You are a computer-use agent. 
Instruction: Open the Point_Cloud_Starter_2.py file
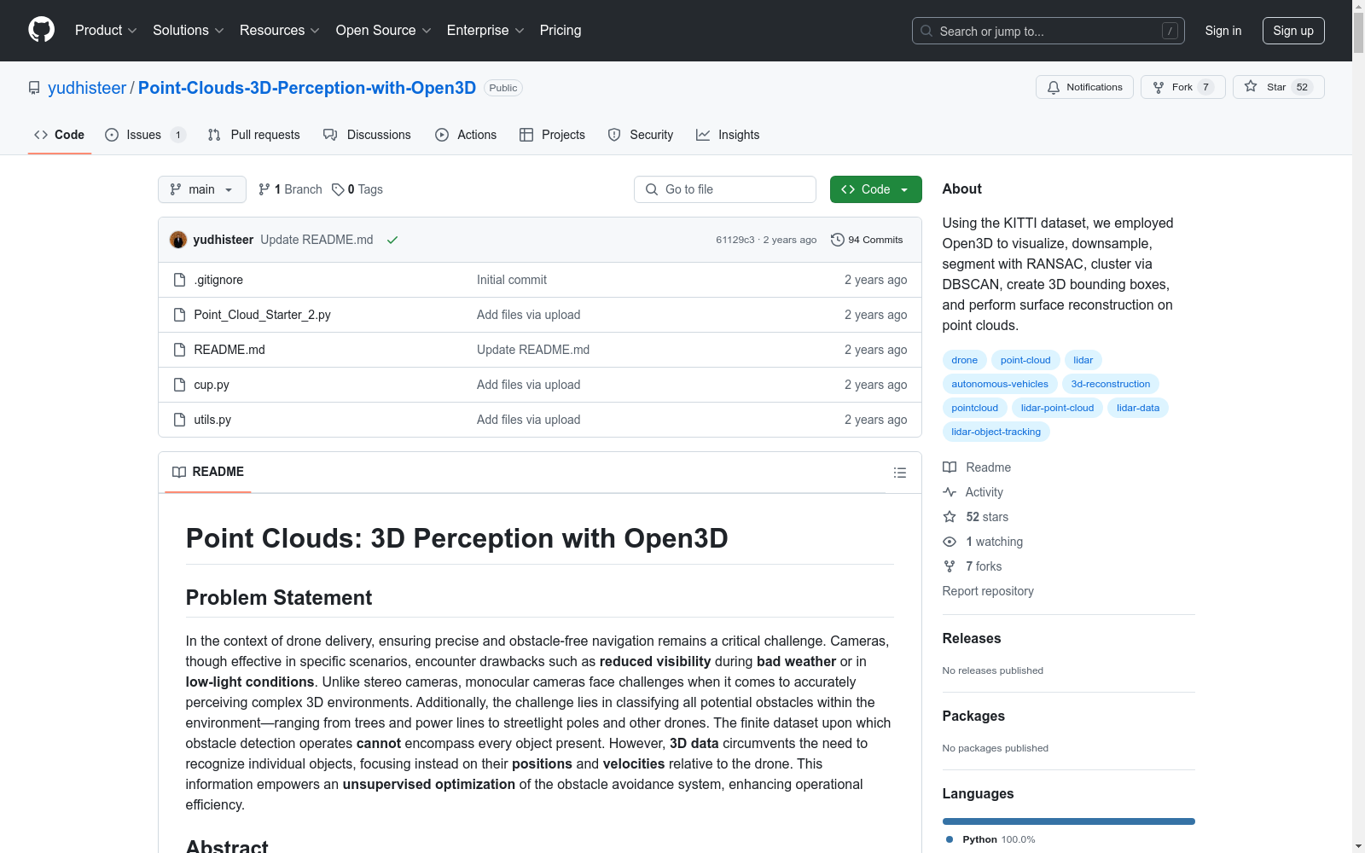coord(263,315)
